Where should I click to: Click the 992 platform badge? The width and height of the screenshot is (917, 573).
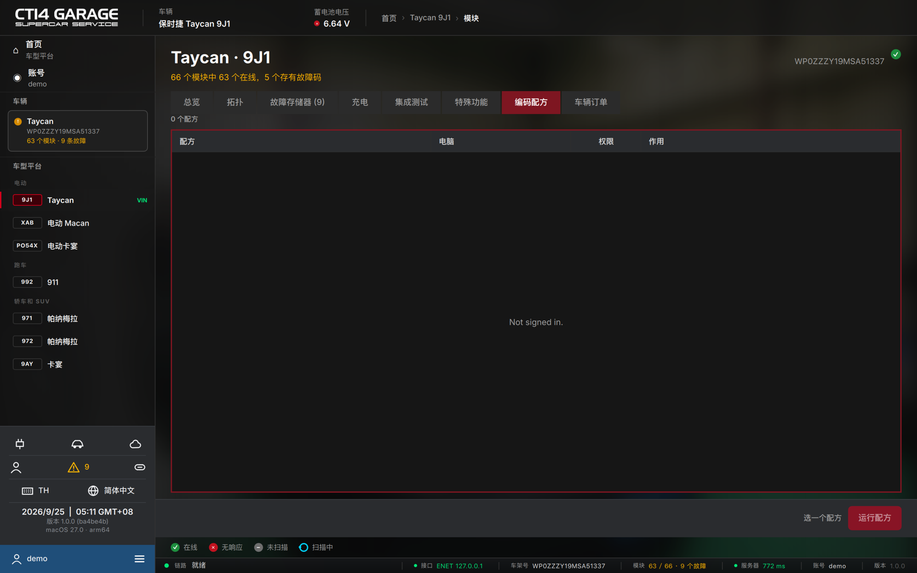(x=27, y=282)
